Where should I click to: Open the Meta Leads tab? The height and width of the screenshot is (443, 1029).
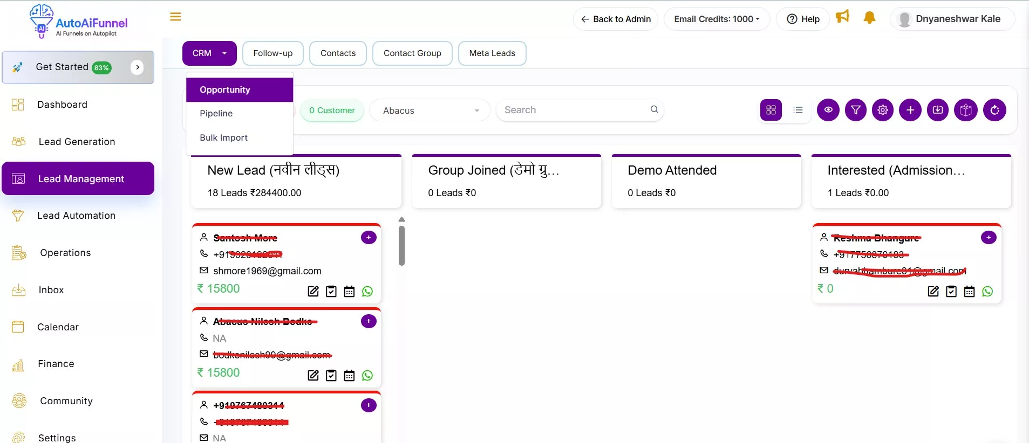coord(492,53)
